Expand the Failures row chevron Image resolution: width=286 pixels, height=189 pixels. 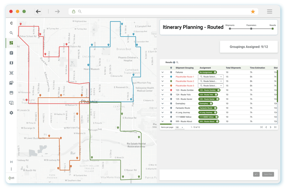[x=163, y=72]
